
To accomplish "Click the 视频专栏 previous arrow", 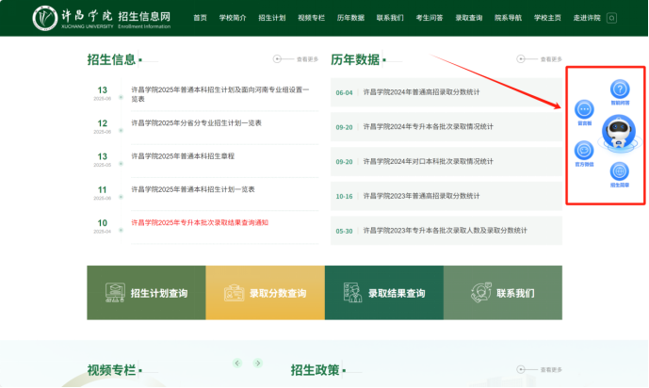I will click(x=237, y=363).
